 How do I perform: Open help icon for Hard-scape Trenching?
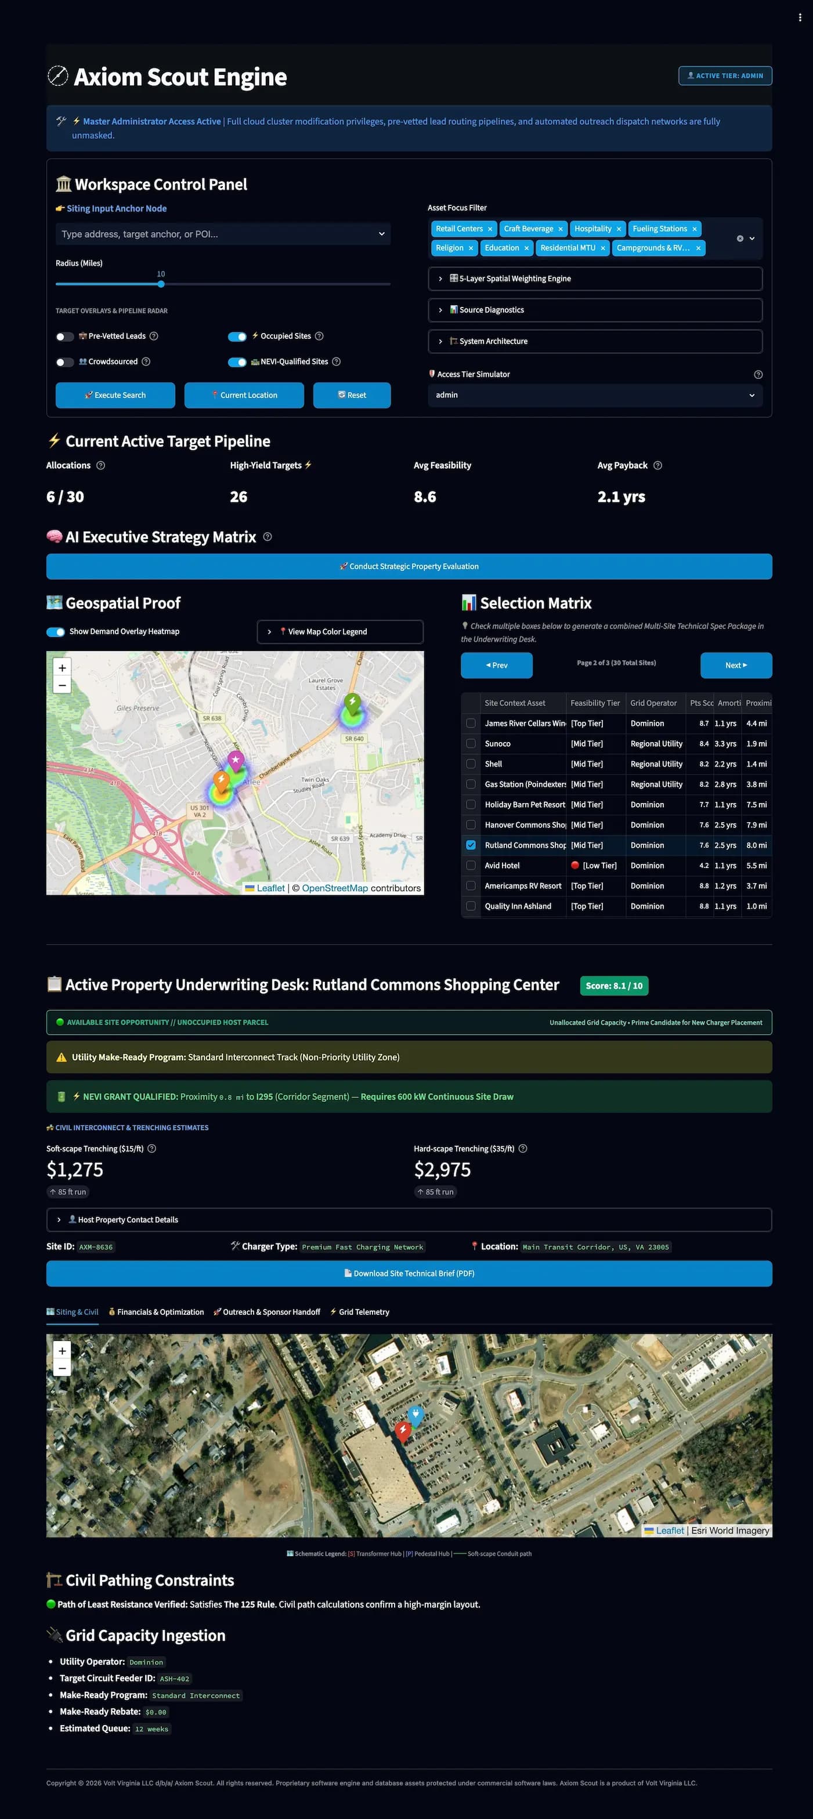[523, 1148]
